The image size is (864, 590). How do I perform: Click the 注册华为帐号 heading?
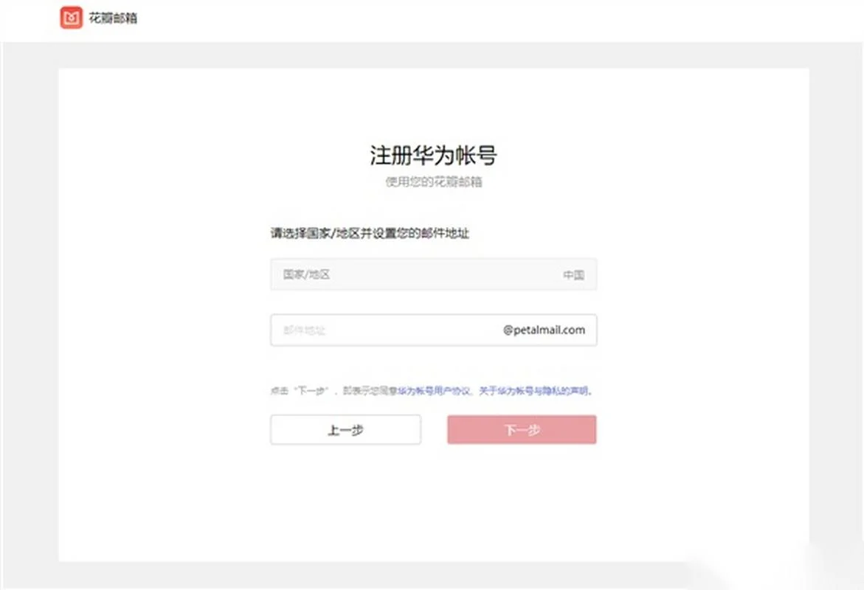pos(433,155)
